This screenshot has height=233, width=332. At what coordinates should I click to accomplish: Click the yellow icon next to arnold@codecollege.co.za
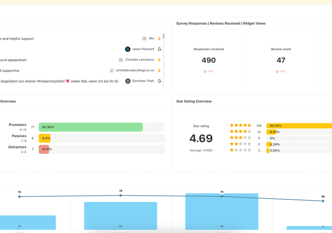[x=159, y=70]
